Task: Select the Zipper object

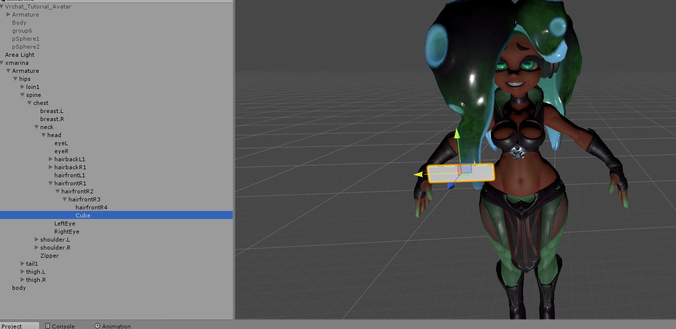Action: click(49, 256)
